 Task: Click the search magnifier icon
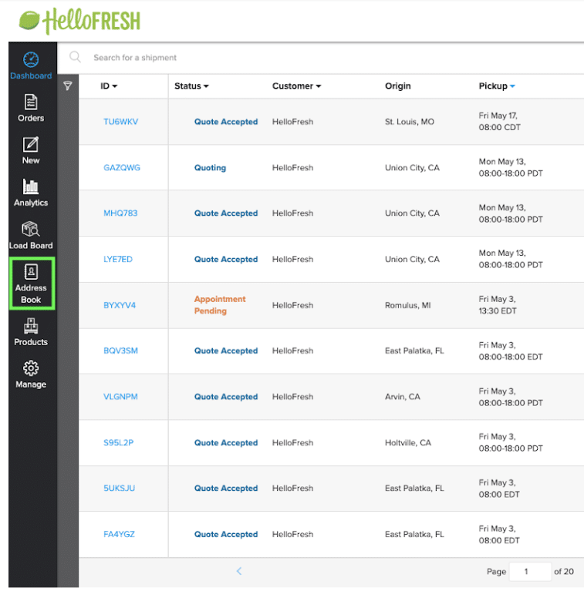coord(75,57)
